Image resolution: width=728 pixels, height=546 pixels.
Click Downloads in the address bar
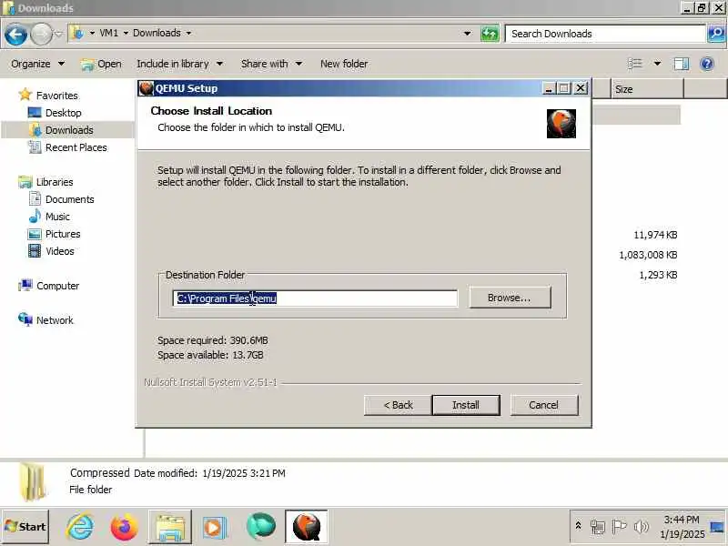[157, 33]
